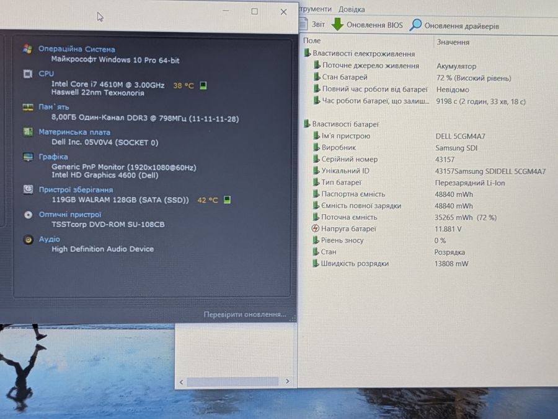The width and height of the screenshot is (558, 419).
Task: Select the '11.881 V' voltage value
Action: pos(448,229)
